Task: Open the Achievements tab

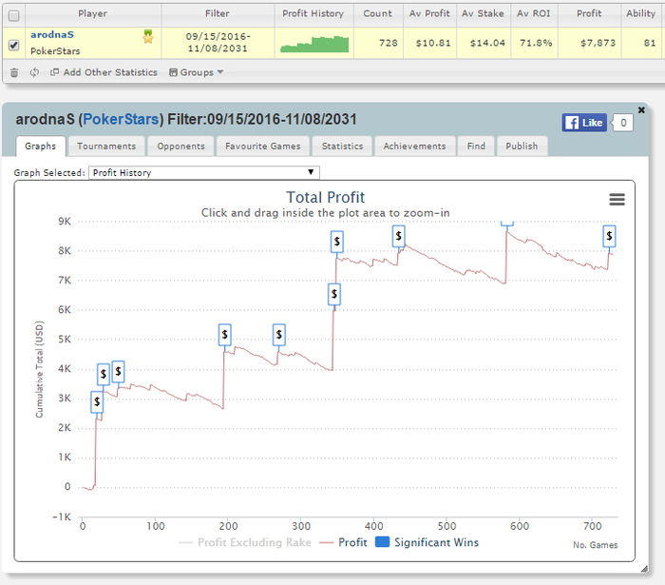Action: (415, 146)
